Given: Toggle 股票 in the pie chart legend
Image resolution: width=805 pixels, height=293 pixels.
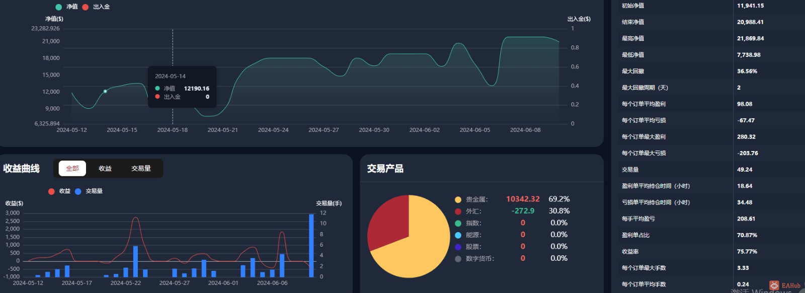Looking at the screenshot, I should click(x=468, y=247).
